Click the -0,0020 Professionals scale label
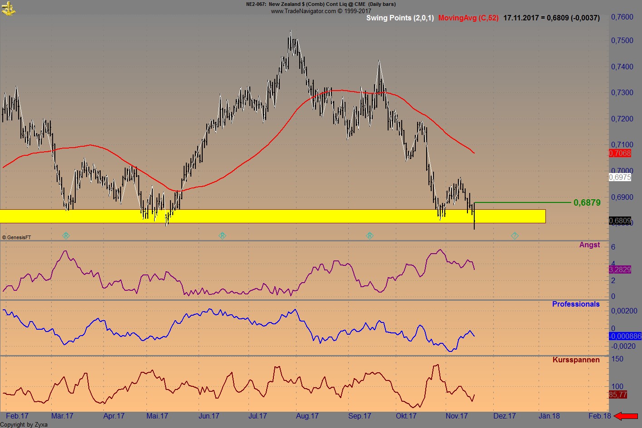642x428 pixels. click(623, 346)
